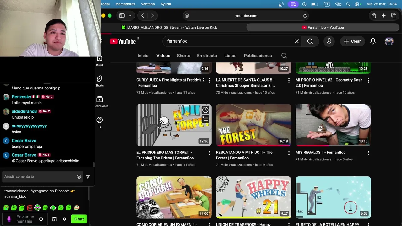Open macOS Control Center
This screenshot has width=402, height=226.
(358, 4)
